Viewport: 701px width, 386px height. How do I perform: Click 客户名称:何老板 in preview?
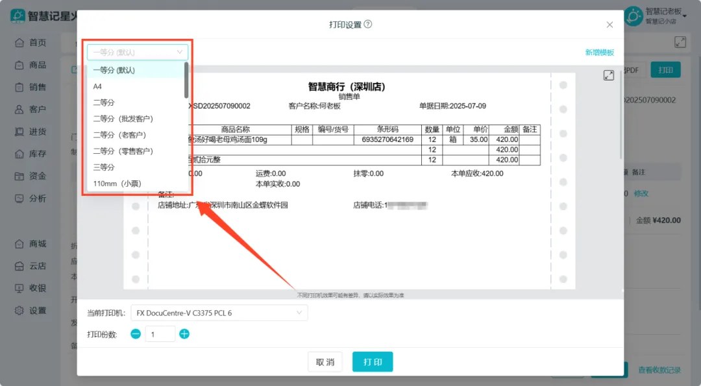click(314, 106)
